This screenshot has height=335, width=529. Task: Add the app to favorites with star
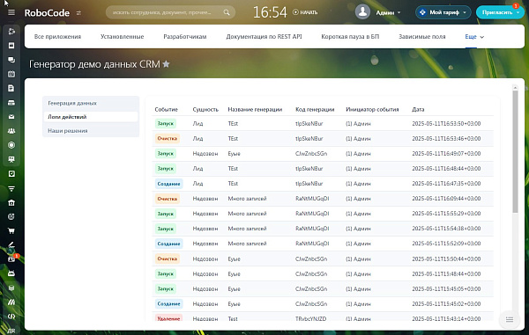tap(166, 63)
